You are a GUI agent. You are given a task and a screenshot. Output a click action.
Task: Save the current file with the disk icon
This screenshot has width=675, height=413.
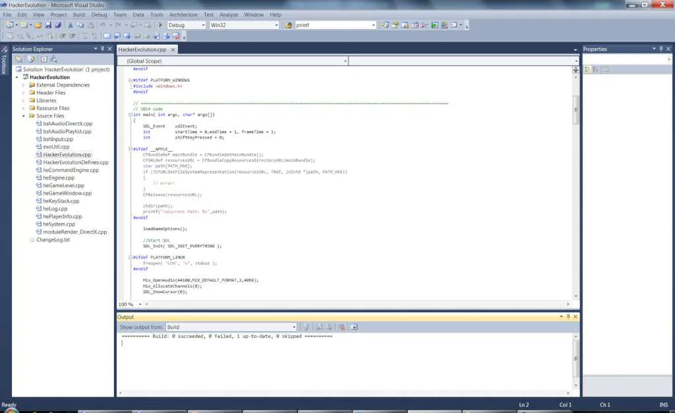pos(48,26)
